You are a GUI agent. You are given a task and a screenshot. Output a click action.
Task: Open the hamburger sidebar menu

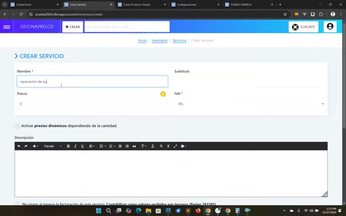6,26
